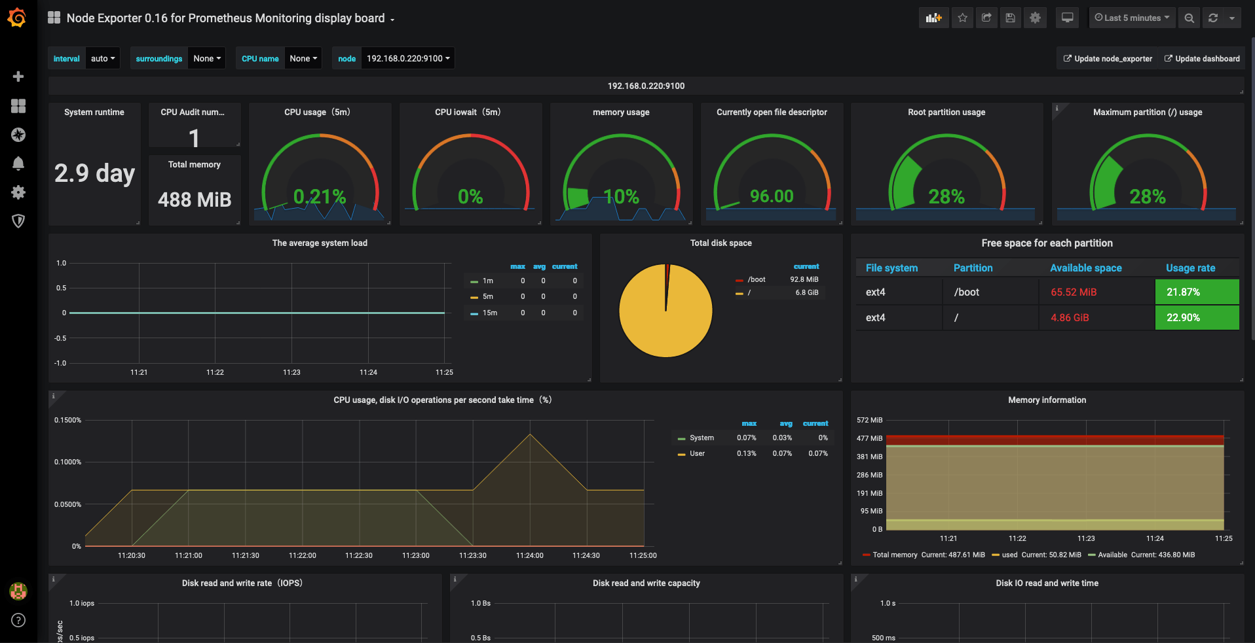
Task: Open the Explore compass in the sidebar
Action: tap(18, 135)
